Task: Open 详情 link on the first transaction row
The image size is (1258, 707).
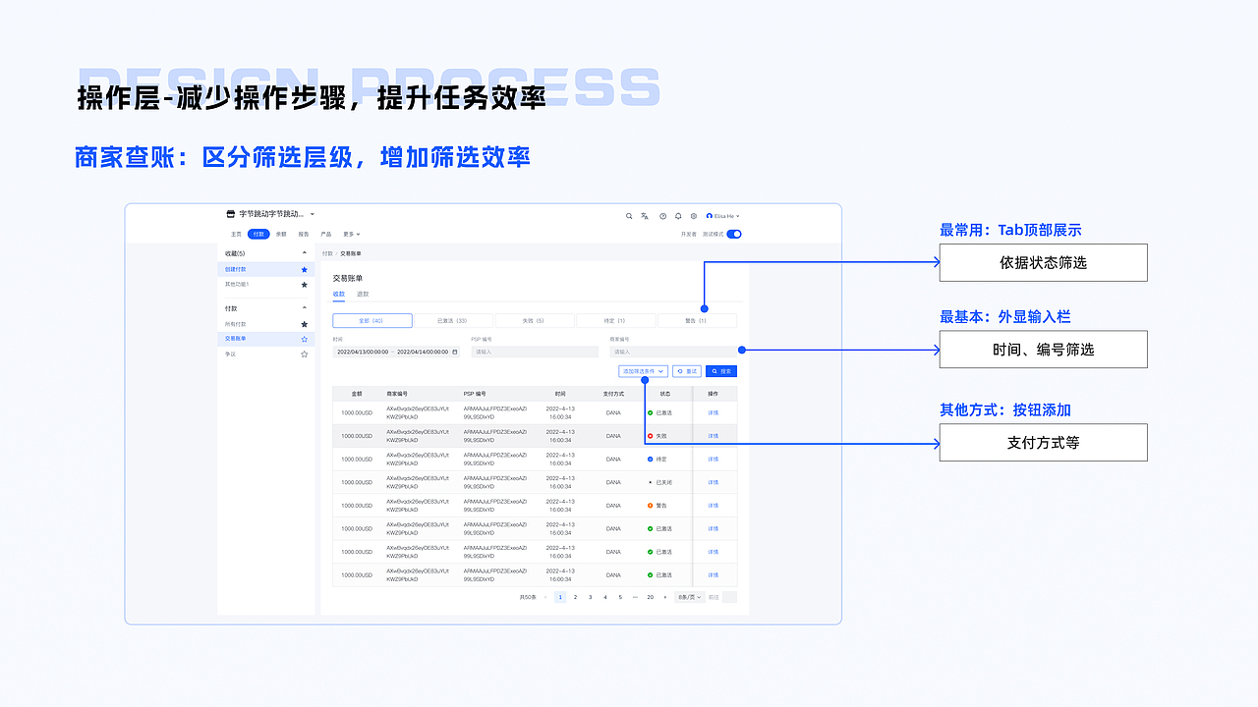Action: point(714,412)
